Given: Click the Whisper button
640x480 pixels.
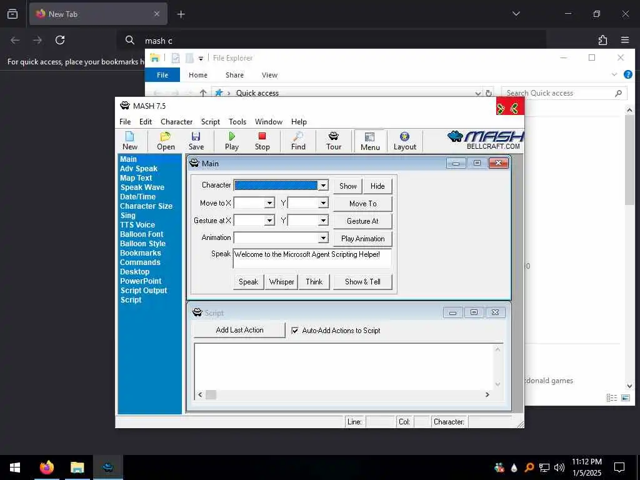Looking at the screenshot, I should coord(281,282).
